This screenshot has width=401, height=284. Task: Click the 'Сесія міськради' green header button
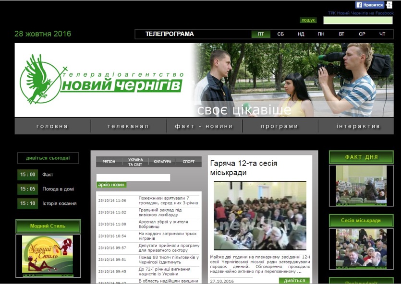(361, 220)
